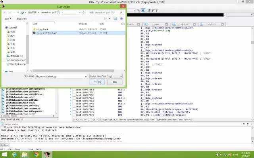Sort files by date modified column header
254x158 pixels.
click(83, 24)
